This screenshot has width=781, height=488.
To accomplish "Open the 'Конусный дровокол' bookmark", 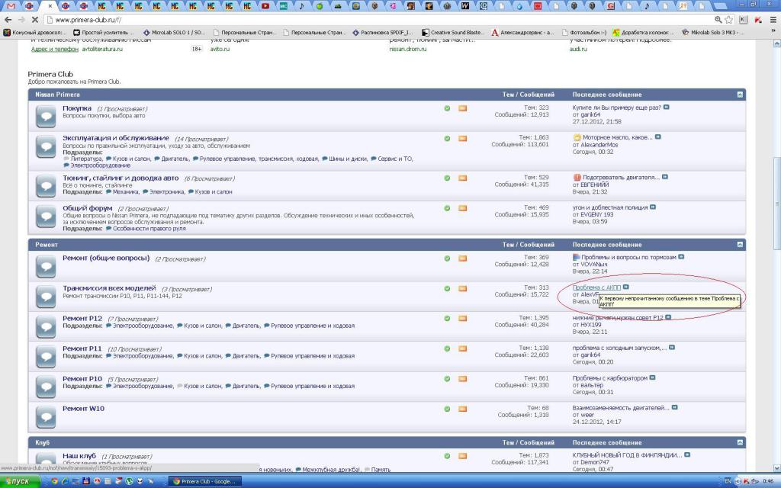I will 35,32.
